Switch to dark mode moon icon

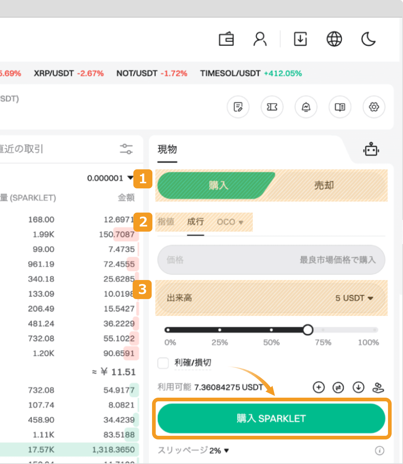coord(369,39)
